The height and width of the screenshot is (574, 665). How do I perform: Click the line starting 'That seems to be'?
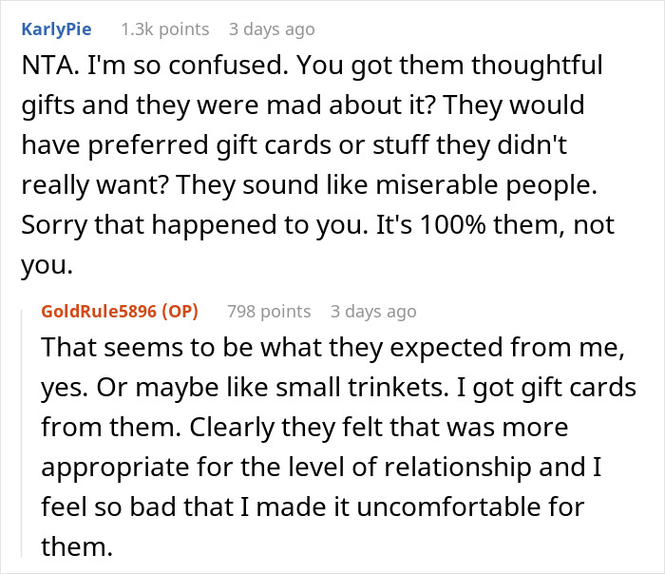332,348
